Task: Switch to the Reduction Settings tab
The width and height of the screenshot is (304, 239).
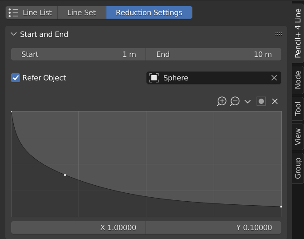Action: (x=149, y=12)
